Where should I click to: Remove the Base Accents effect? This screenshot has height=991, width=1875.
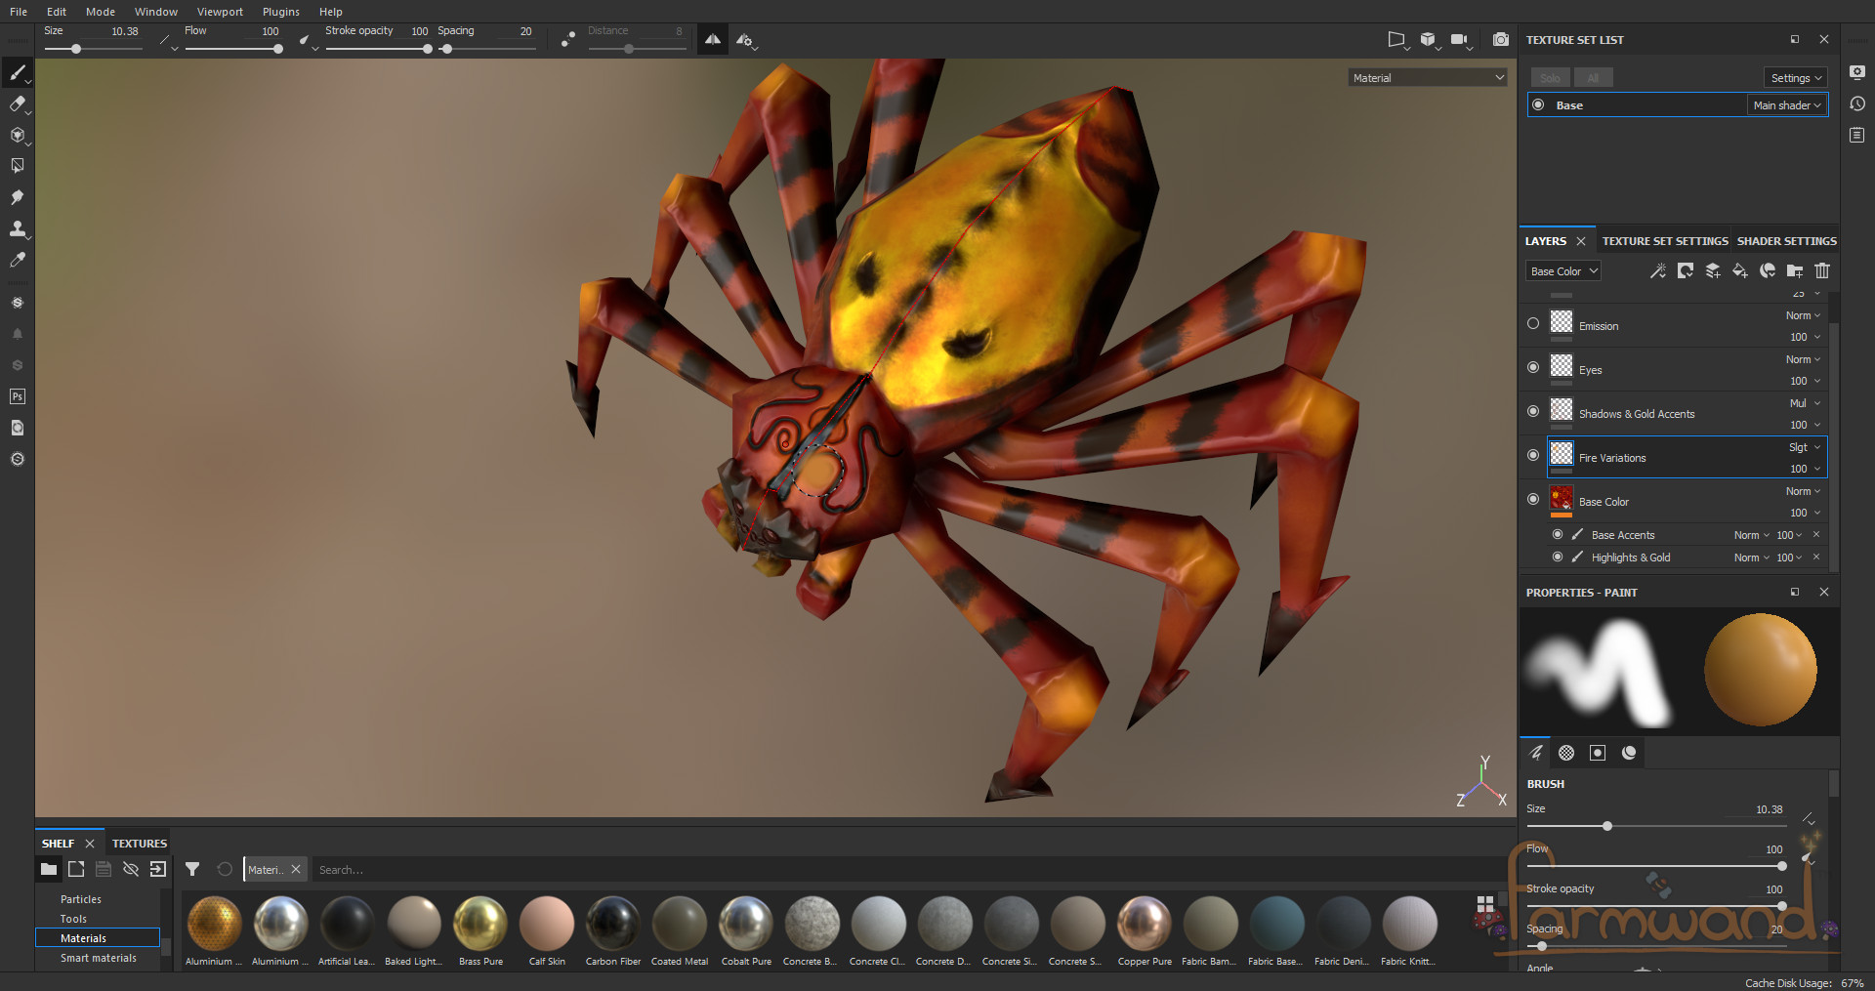(x=1816, y=534)
